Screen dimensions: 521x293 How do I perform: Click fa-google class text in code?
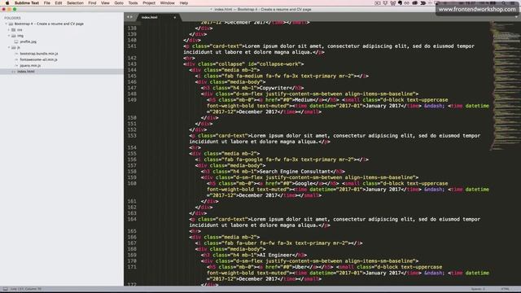tap(249, 160)
